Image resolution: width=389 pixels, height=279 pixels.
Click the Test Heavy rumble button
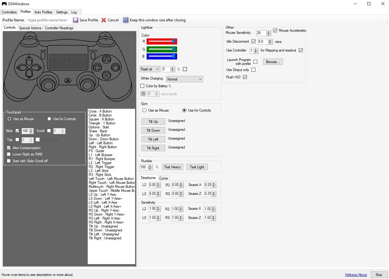pos(172,167)
